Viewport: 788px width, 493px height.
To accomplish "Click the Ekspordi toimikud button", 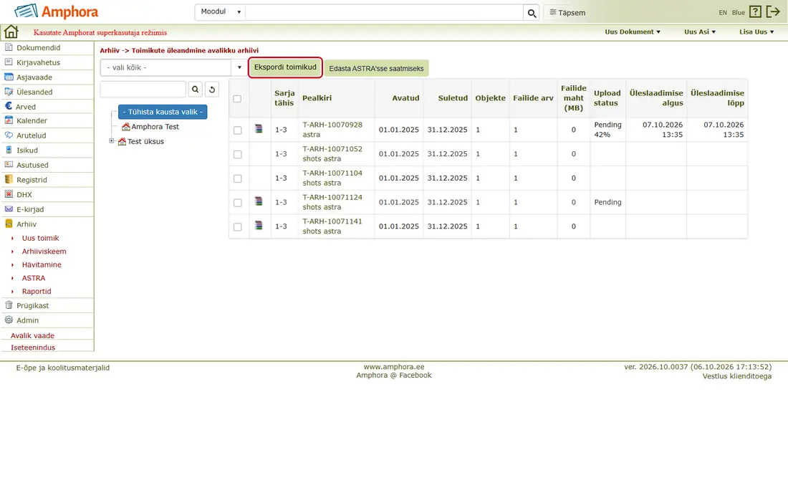I will 285,67.
